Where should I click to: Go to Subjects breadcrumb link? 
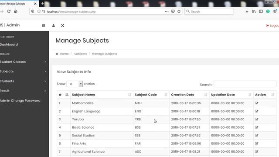[x=81, y=54]
